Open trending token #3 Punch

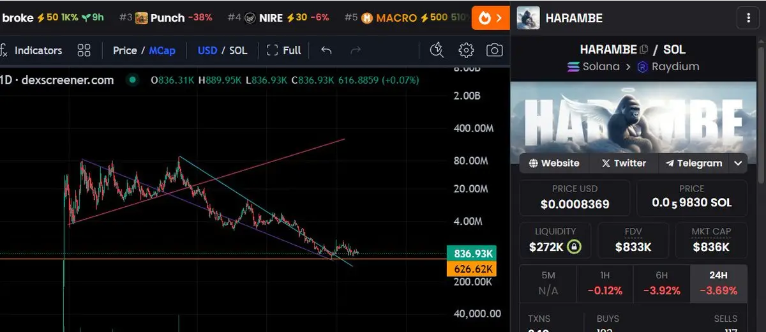[165, 17]
